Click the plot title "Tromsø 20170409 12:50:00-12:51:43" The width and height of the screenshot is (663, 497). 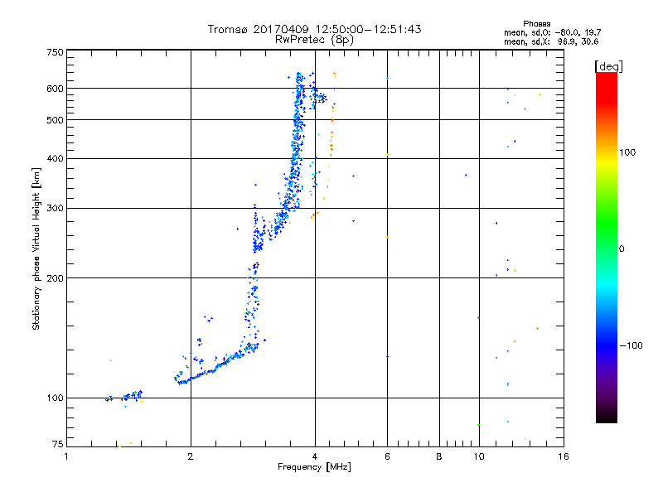point(314,29)
